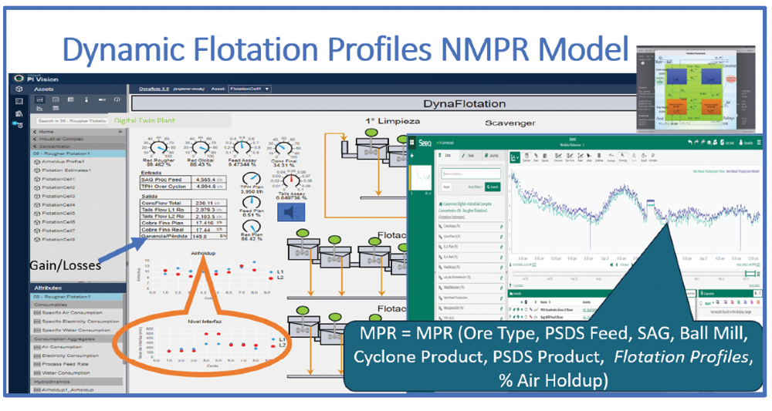Switch to the Journal tab in Seeq

[493, 155]
